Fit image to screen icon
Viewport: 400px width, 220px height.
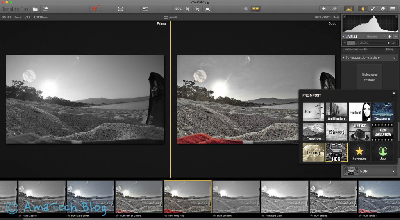click(207, 9)
